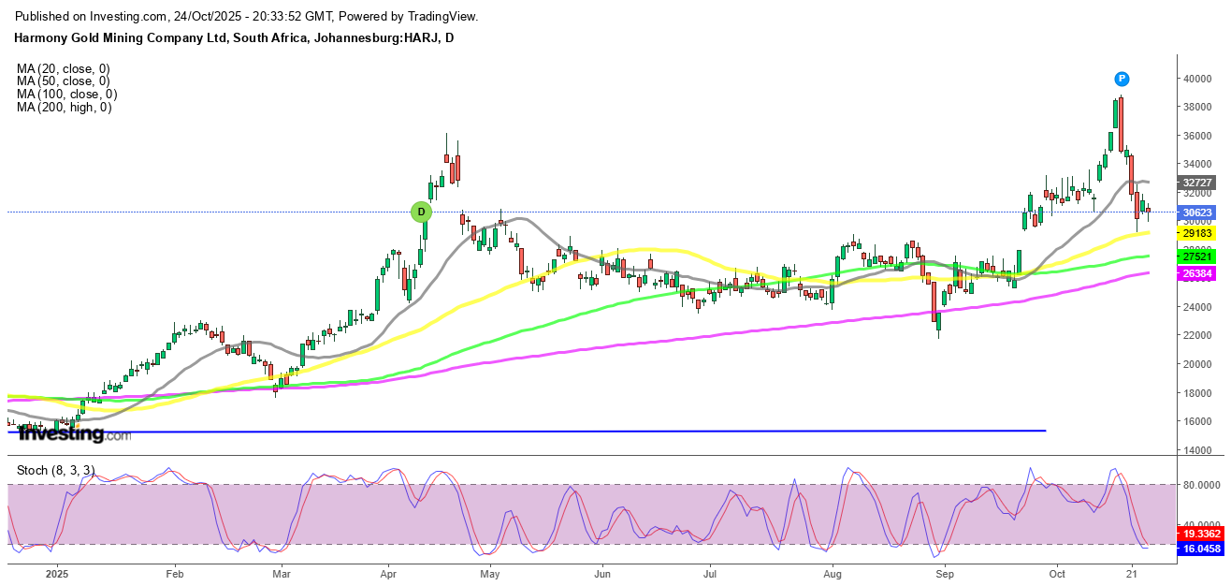The width and height of the screenshot is (1231, 586).
Task: Click the Stoch (8, 3, 3) indicator label
Action: coord(58,468)
